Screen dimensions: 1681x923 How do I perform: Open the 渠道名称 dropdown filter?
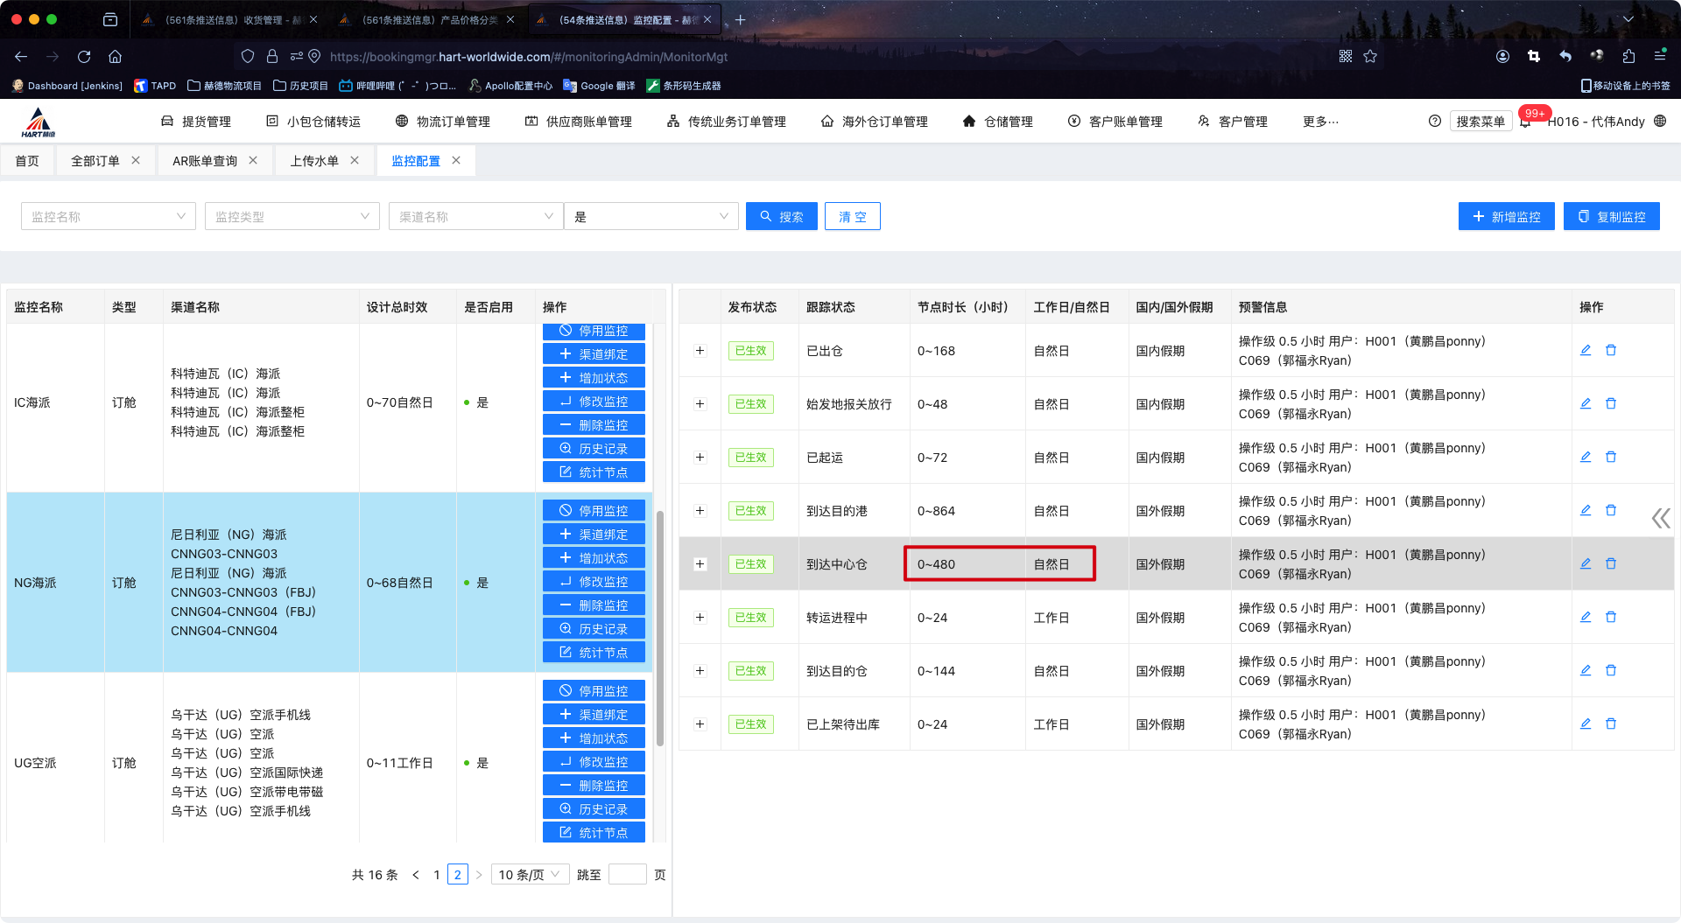point(475,216)
